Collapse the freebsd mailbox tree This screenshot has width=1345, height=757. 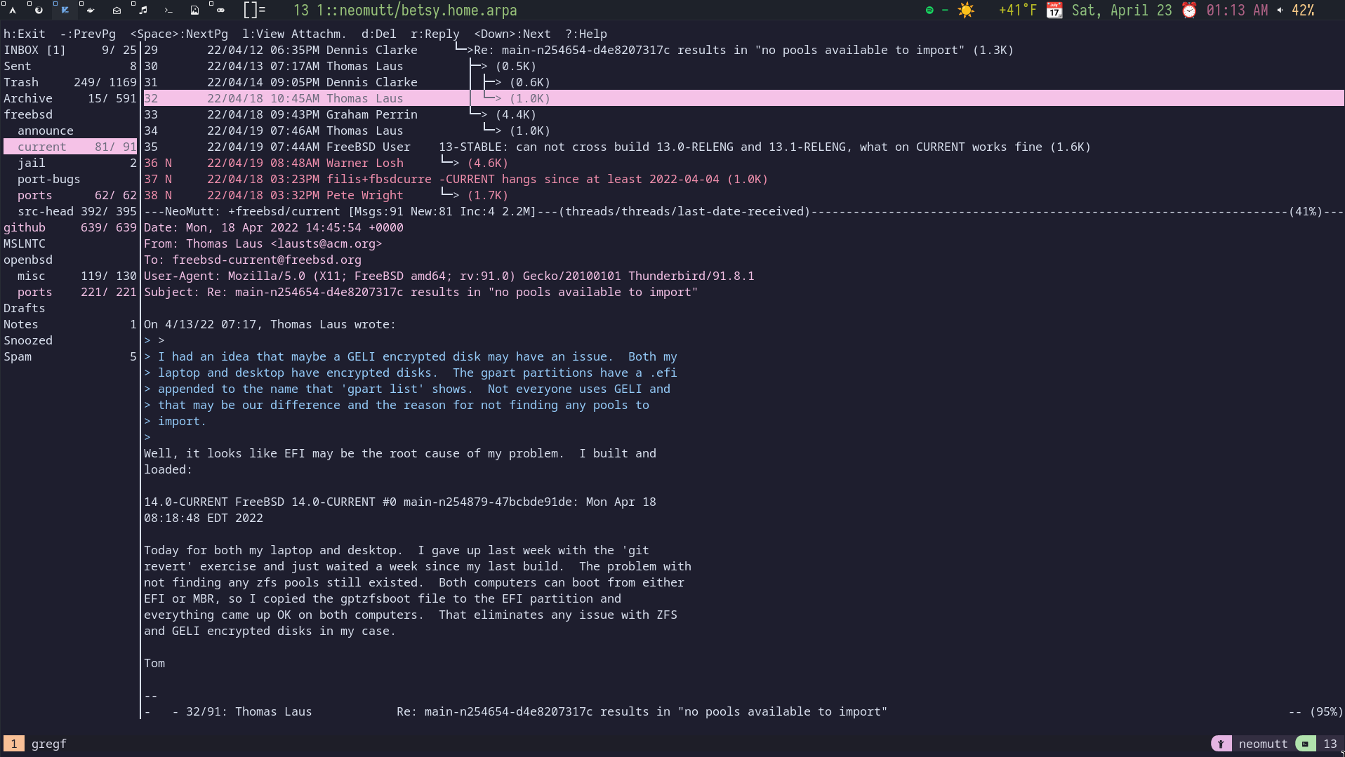[27, 114]
